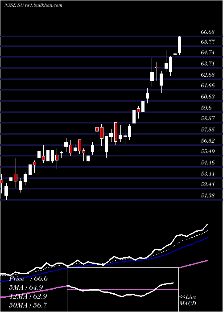The width and height of the screenshot is (223, 312).
Task: Select the latest tall white candlestick at top
Action: tap(179, 45)
